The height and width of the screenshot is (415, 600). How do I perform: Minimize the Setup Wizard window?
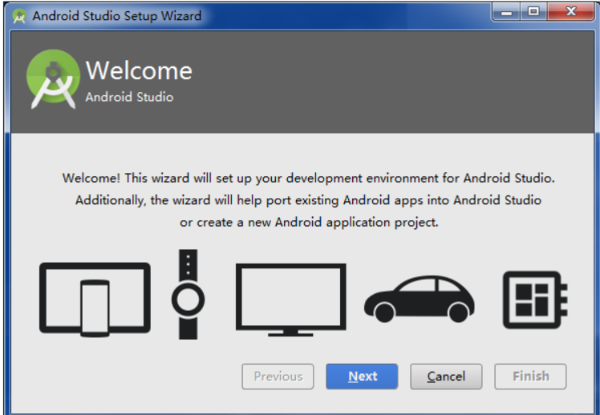[506, 13]
